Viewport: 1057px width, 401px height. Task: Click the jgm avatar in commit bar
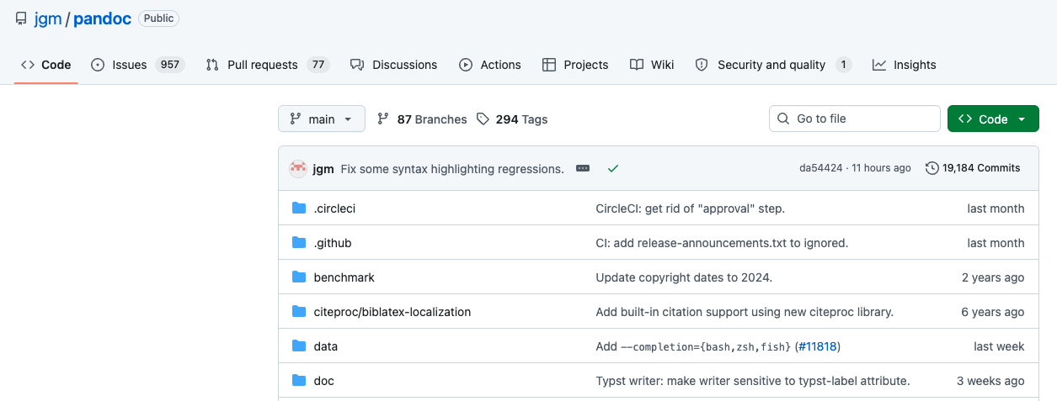(x=298, y=168)
